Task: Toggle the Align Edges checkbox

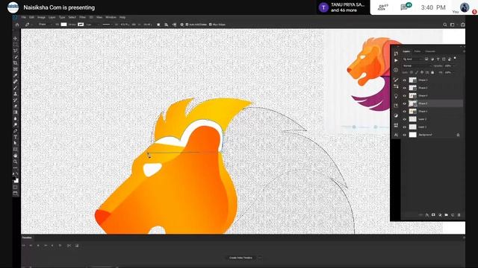Action: coord(211,25)
